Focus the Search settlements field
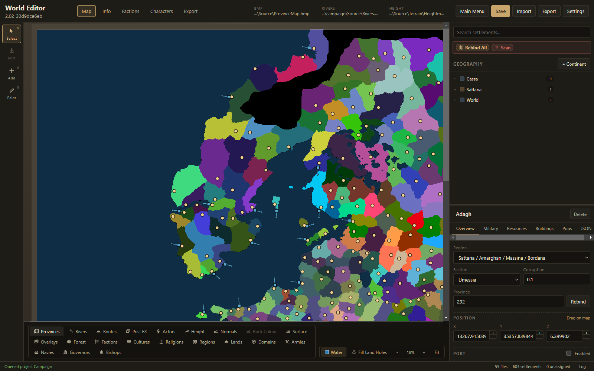The image size is (594, 371). point(522,32)
